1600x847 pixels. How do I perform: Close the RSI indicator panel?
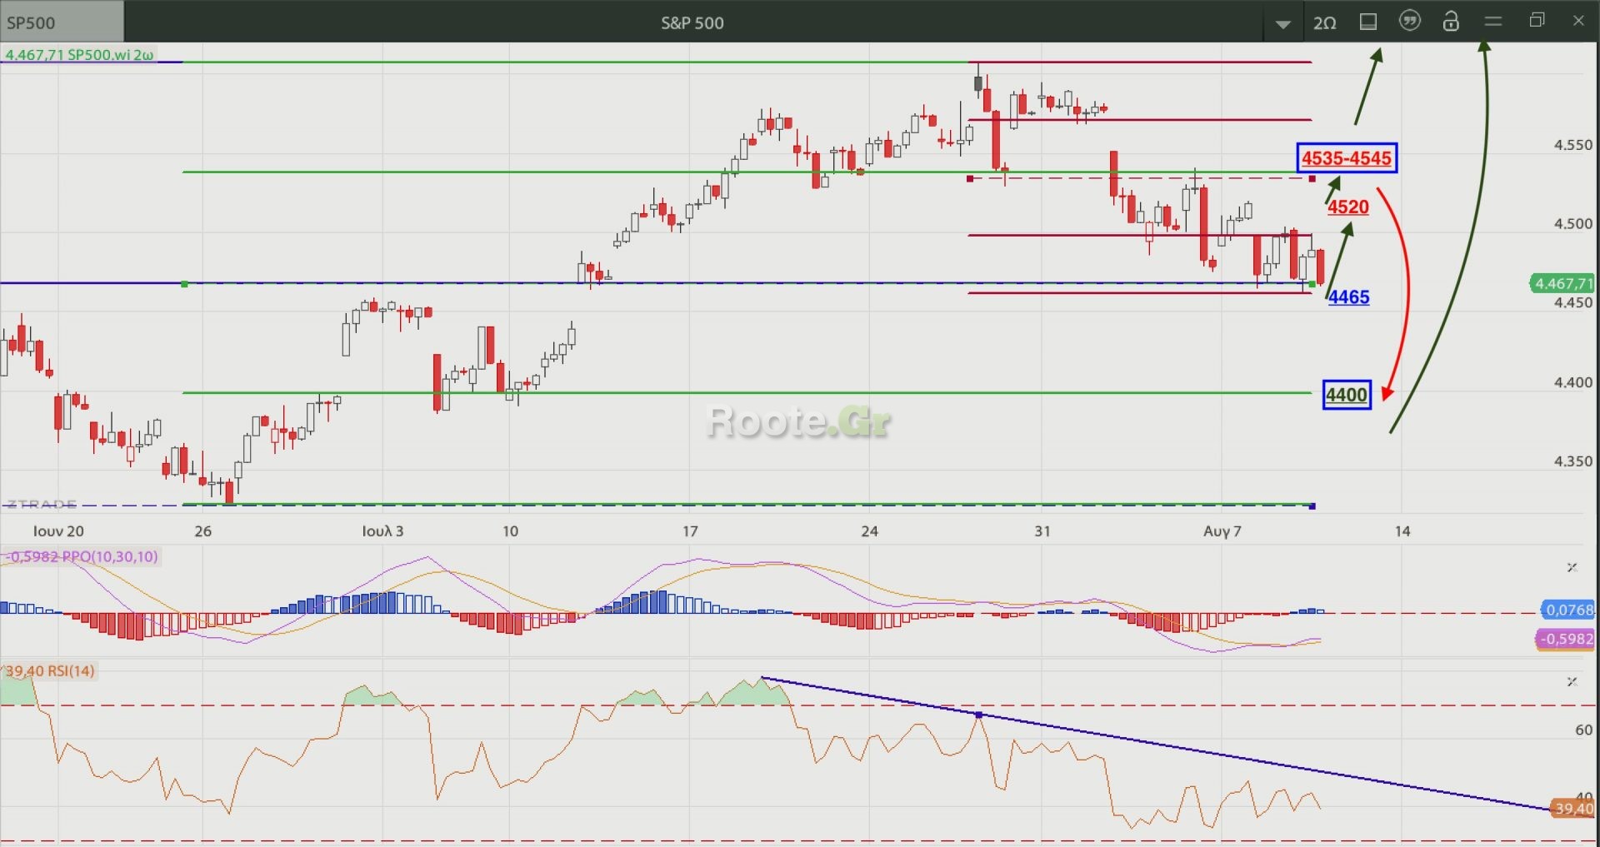[x=1572, y=681]
